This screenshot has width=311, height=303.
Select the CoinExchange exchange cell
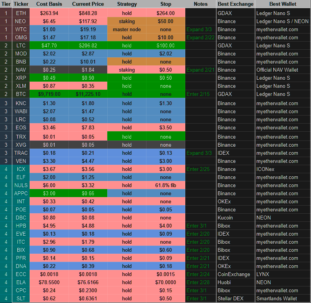click(x=235, y=274)
